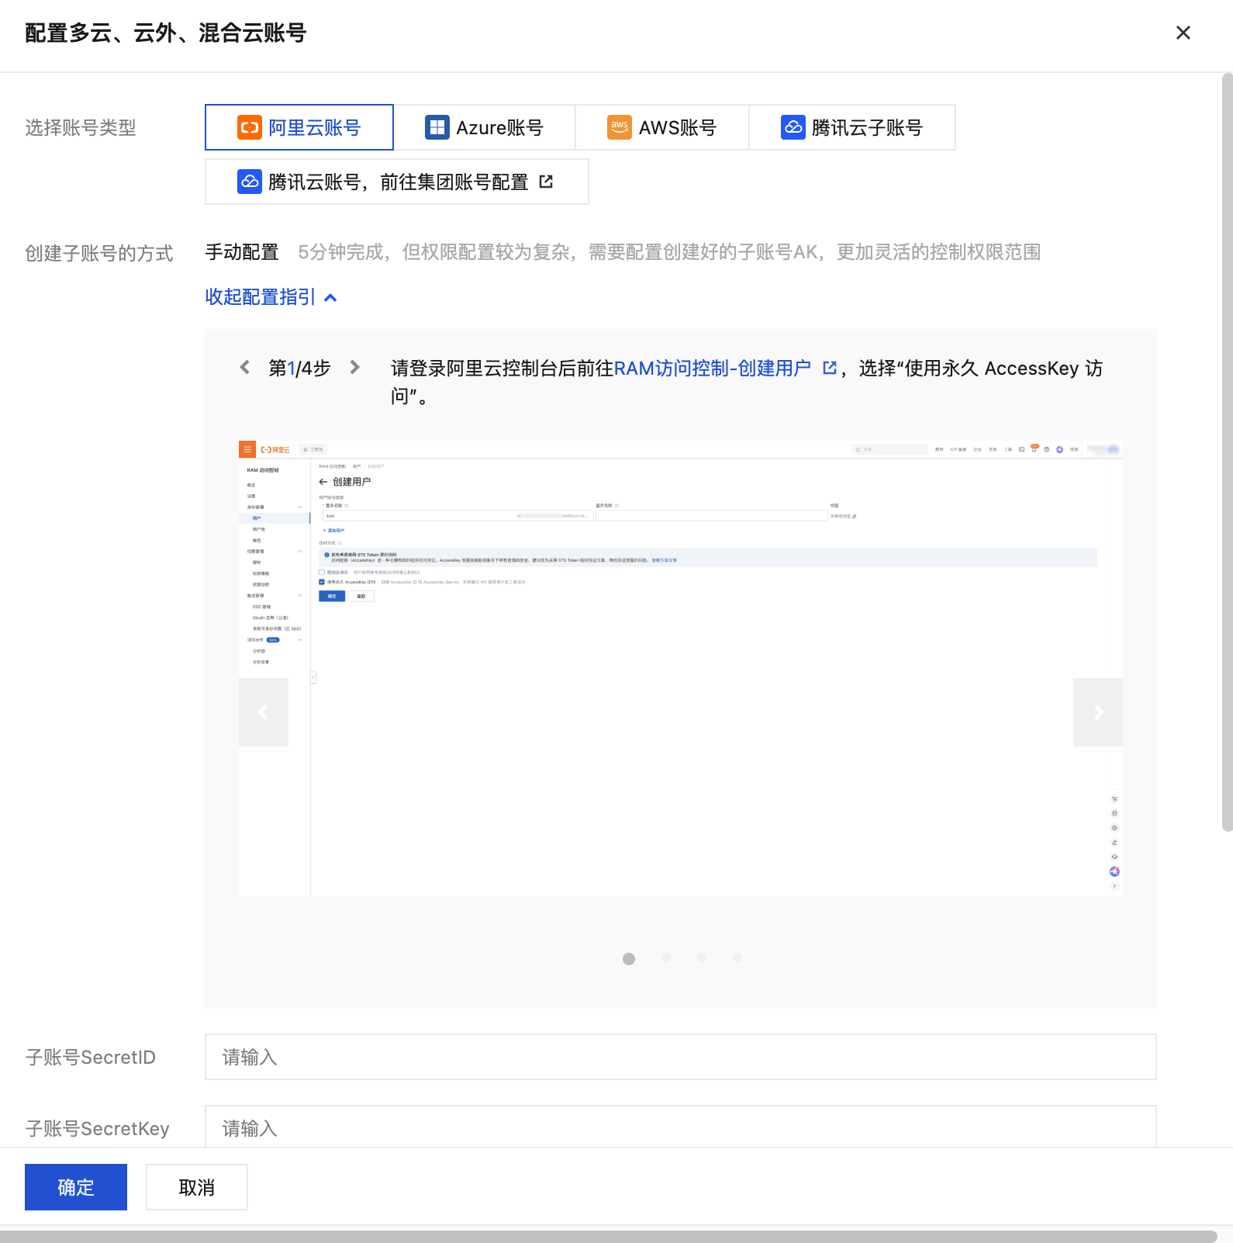Image resolution: width=1233 pixels, height=1243 pixels.
Task: Click the Alibaba Cloud logo icon
Action: point(250,127)
